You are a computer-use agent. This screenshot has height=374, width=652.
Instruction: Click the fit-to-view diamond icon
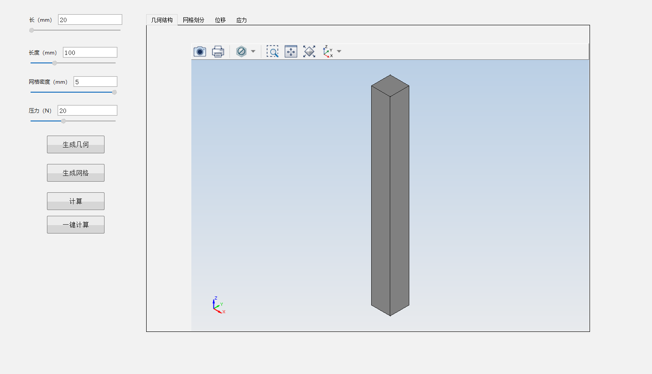pyautogui.click(x=309, y=51)
